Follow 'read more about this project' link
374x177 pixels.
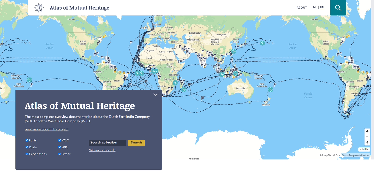[47, 129]
